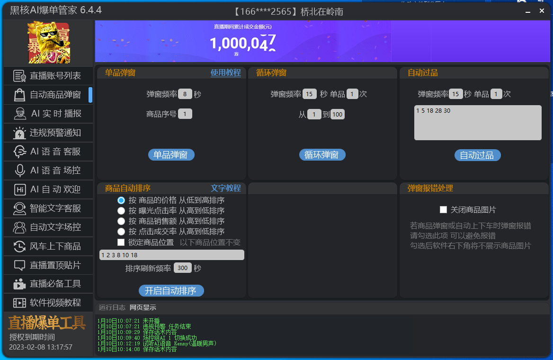Edit 循环弹窗 单品 times field
This screenshot has width=553, height=360.
coord(352,94)
